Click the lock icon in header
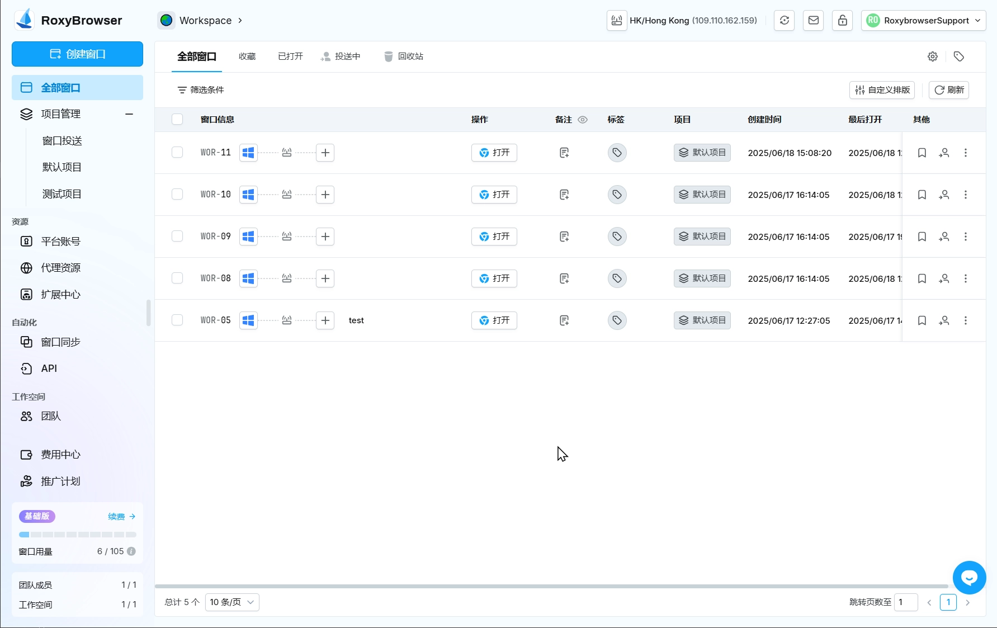Image resolution: width=997 pixels, height=628 pixels. pyautogui.click(x=842, y=21)
